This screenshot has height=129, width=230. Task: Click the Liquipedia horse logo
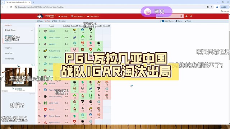[x=40, y=16]
